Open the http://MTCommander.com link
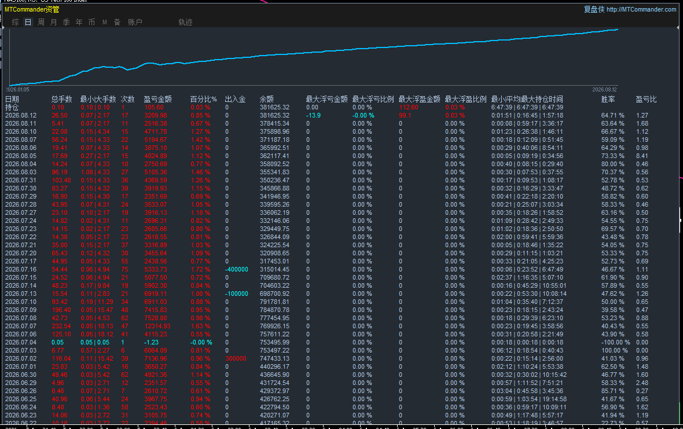Screen dimensions: 683x429 pyautogui.click(x=641, y=9)
